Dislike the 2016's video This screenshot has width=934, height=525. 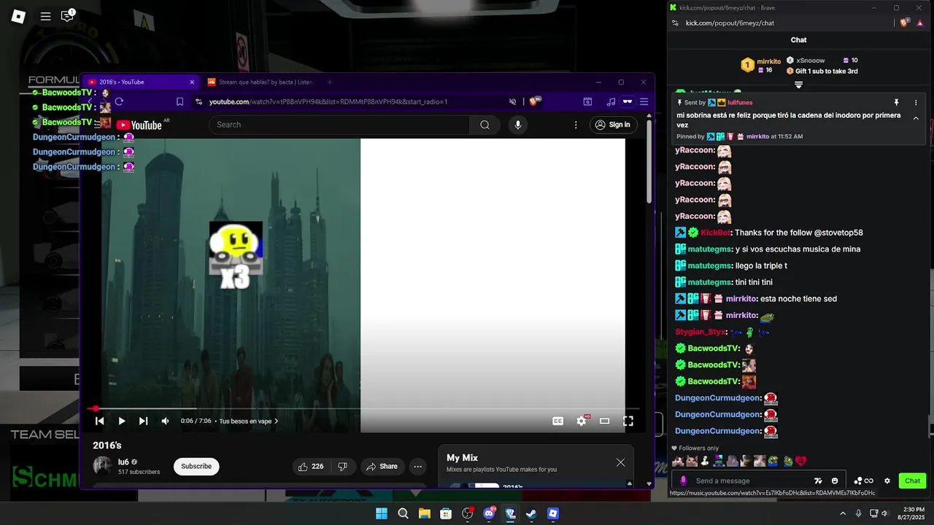tap(343, 466)
